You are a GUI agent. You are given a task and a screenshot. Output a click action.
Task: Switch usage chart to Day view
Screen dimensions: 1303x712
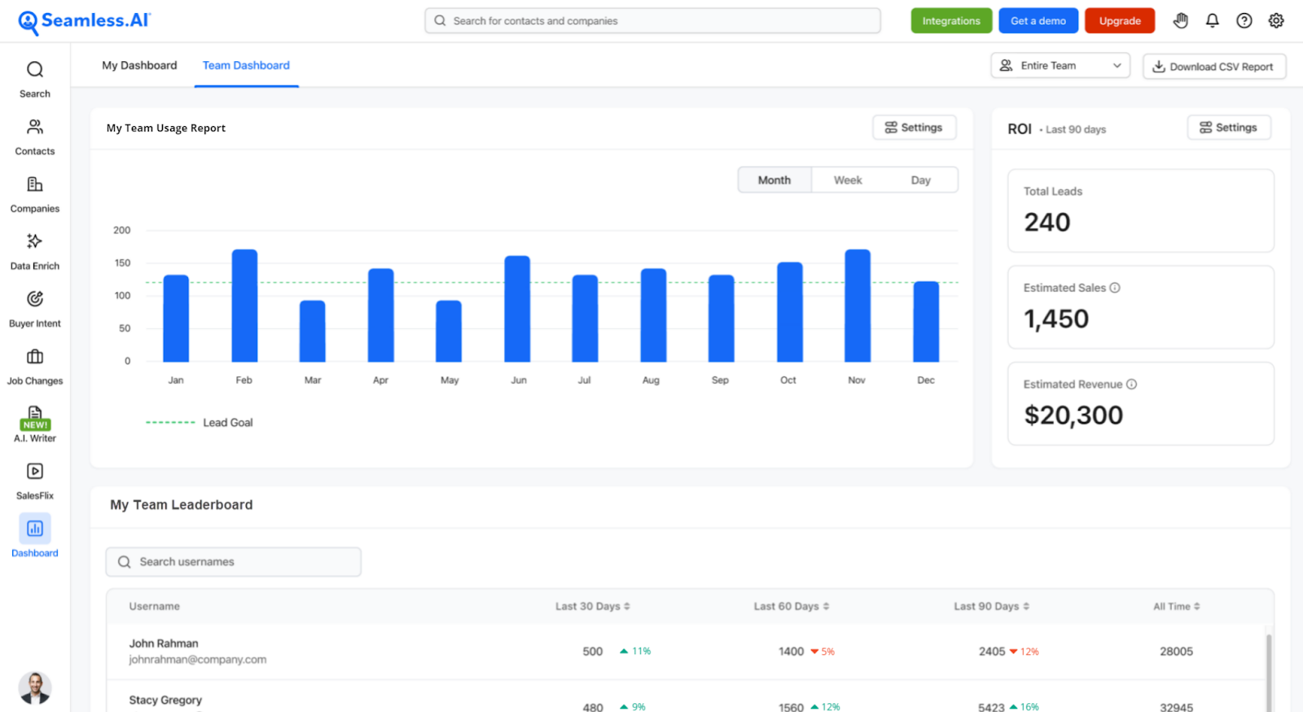(920, 180)
